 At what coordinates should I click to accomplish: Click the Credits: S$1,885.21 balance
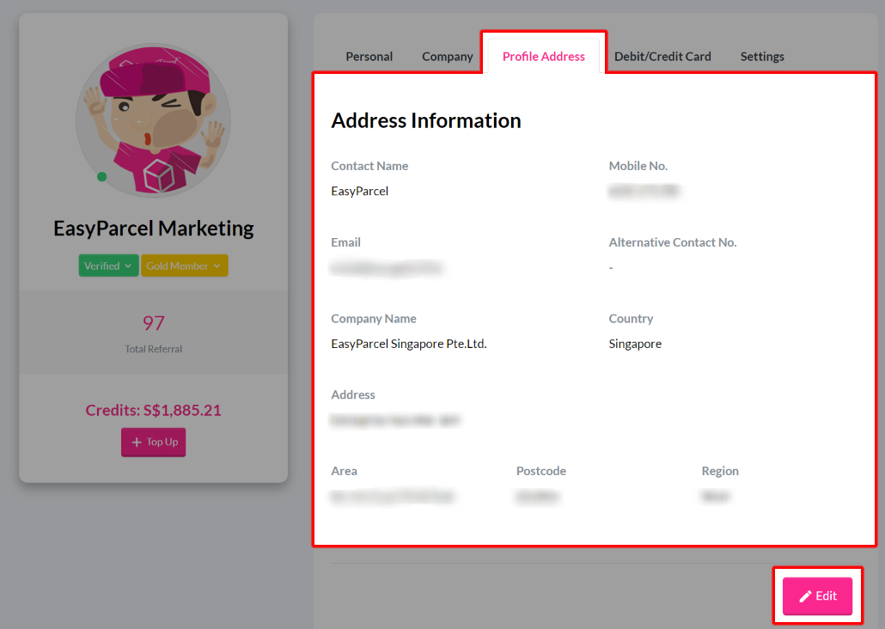(x=154, y=411)
